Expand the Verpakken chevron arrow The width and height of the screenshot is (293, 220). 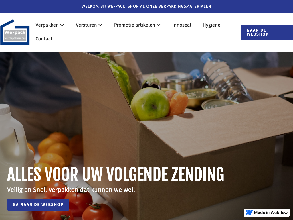pos(62,25)
